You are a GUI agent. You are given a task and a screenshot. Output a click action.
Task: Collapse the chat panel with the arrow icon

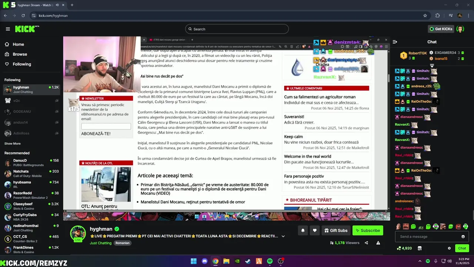[395, 42]
